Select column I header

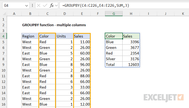[x=148, y=13]
